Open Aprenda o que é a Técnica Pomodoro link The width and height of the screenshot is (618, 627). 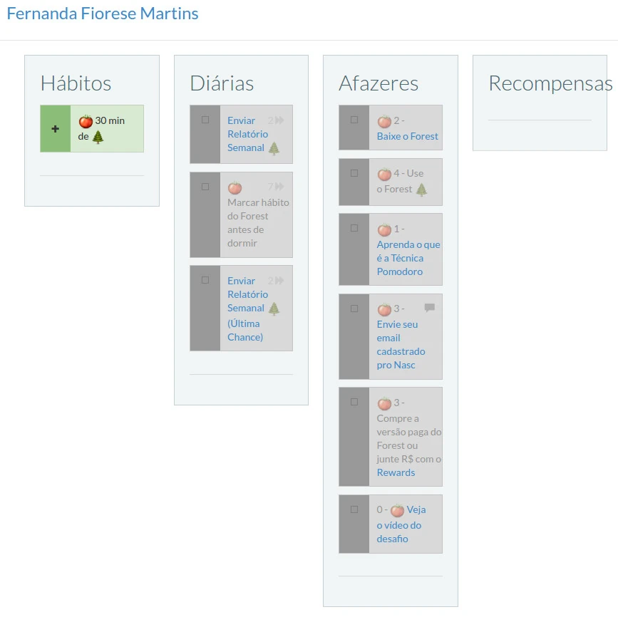coord(408,258)
